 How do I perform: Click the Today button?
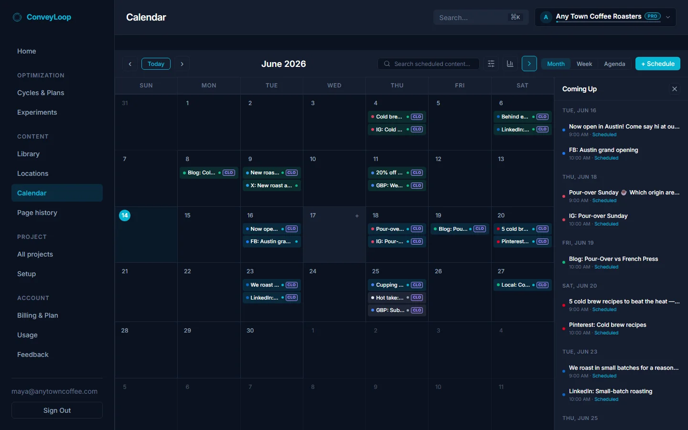tap(156, 64)
